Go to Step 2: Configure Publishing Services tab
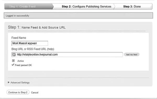157x99 pixels. click(87, 6)
